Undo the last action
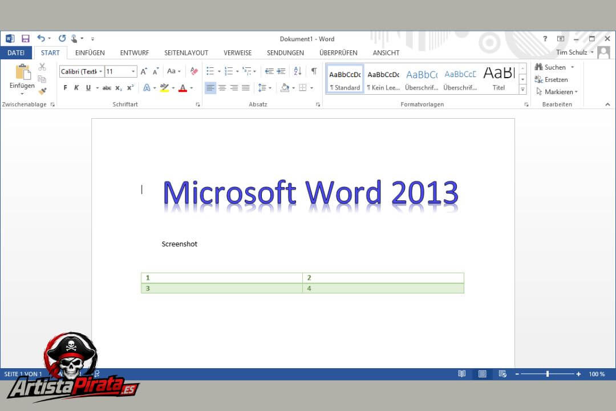The width and height of the screenshot is (616, 411). coord(41,38)
